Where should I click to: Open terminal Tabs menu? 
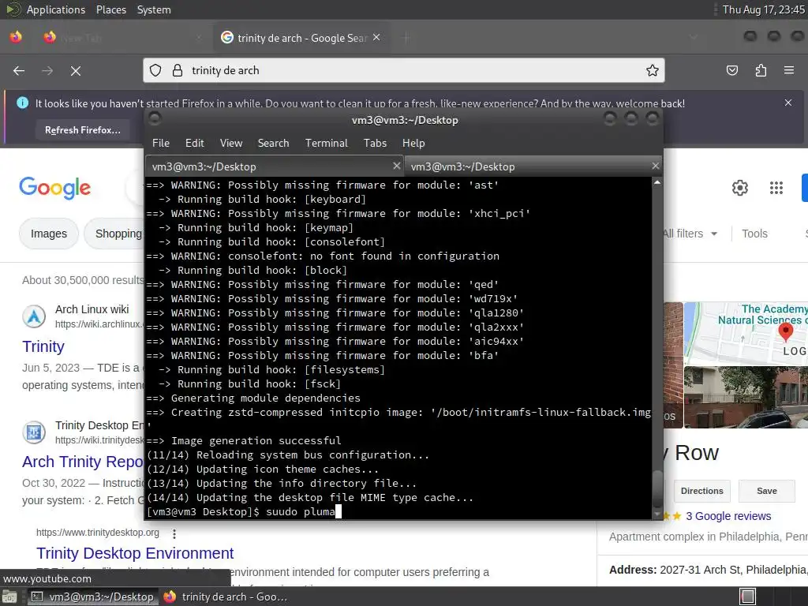click(375, 143)
